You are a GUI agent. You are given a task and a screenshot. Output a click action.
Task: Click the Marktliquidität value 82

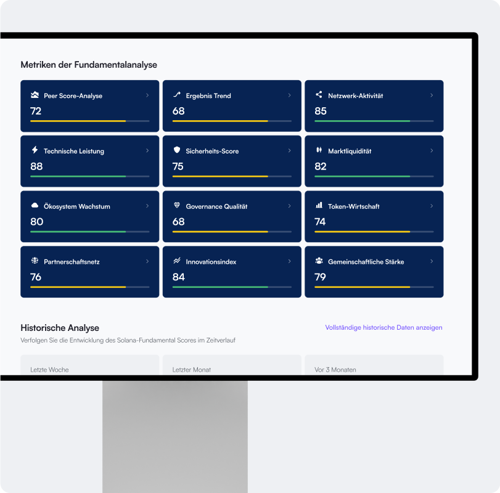(321, 166)
